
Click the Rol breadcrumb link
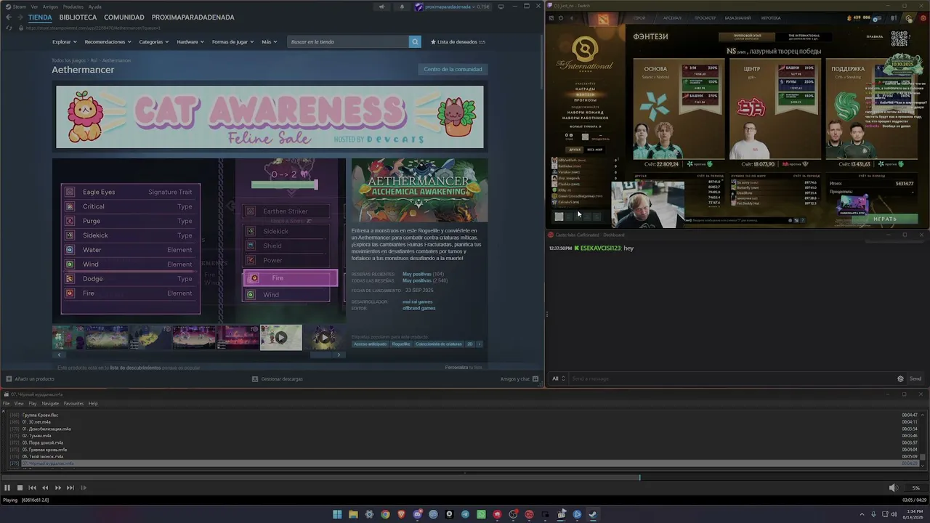click(94, 60)
